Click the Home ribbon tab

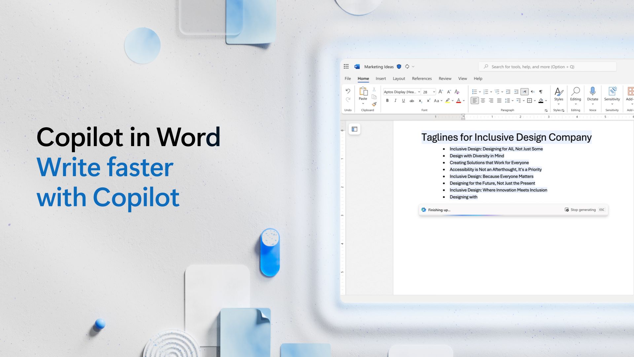362,78
